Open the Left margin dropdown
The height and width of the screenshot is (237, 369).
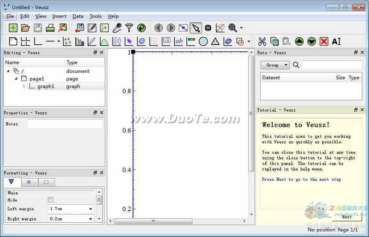pyautogui.click(x=90, y=209)
